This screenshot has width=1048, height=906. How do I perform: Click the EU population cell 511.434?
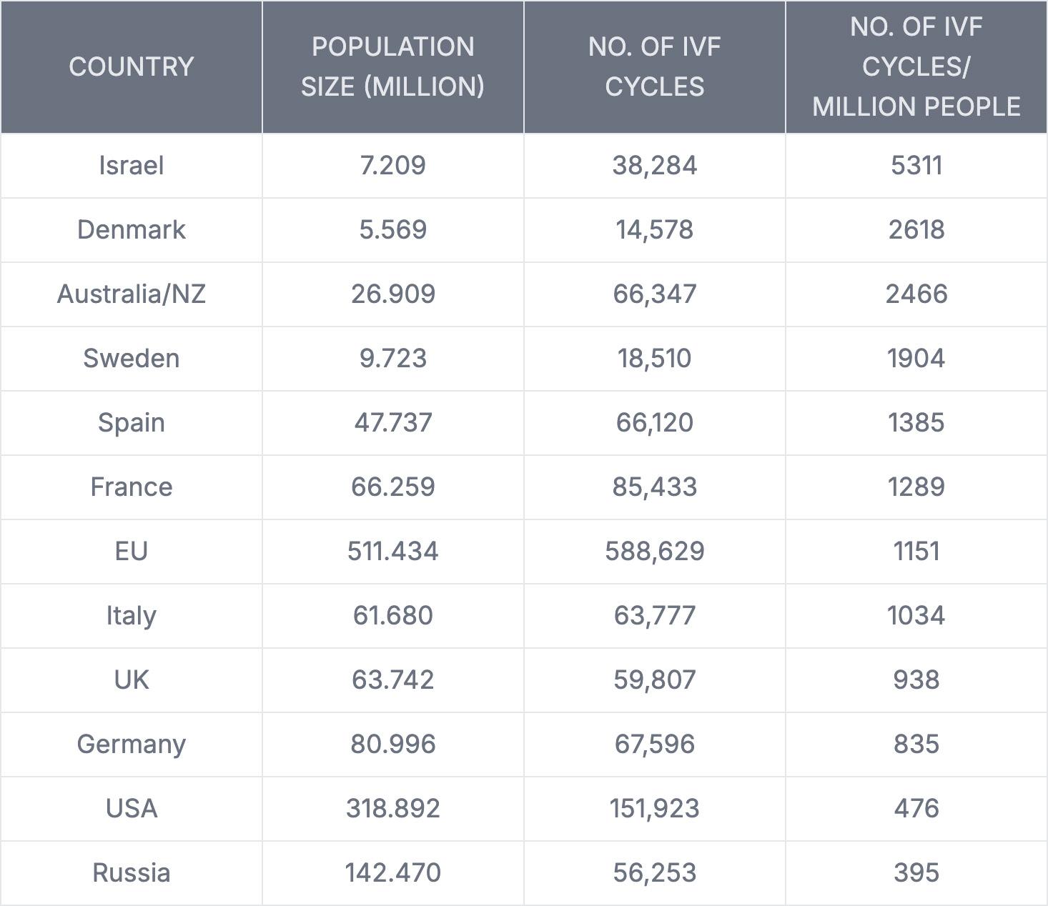392,552
